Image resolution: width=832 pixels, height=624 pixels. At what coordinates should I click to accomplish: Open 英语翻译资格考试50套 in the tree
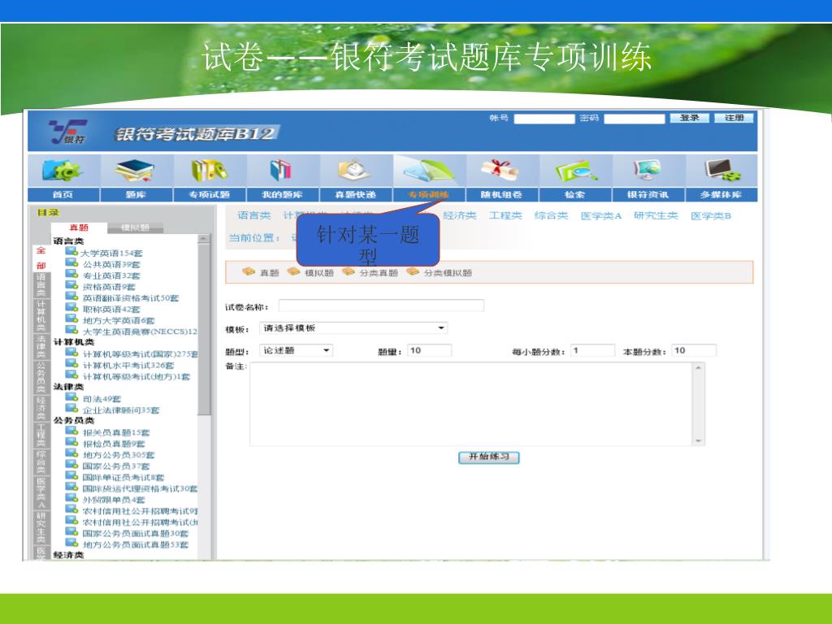click(x=131, y=298)
